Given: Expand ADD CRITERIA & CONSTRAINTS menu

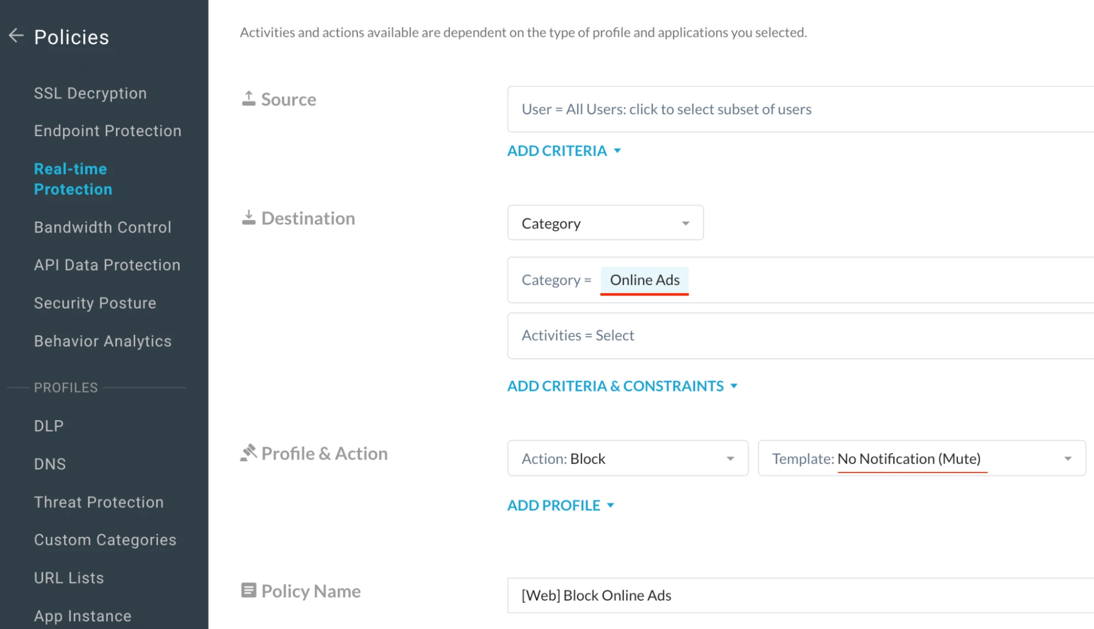Looking at the screenshot, I should [x=622, y=386].
